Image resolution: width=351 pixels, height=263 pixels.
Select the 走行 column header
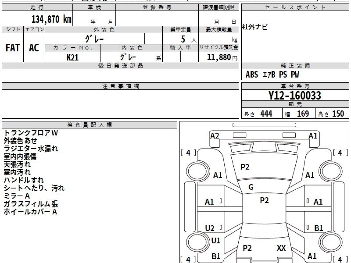tap(37, 8)
